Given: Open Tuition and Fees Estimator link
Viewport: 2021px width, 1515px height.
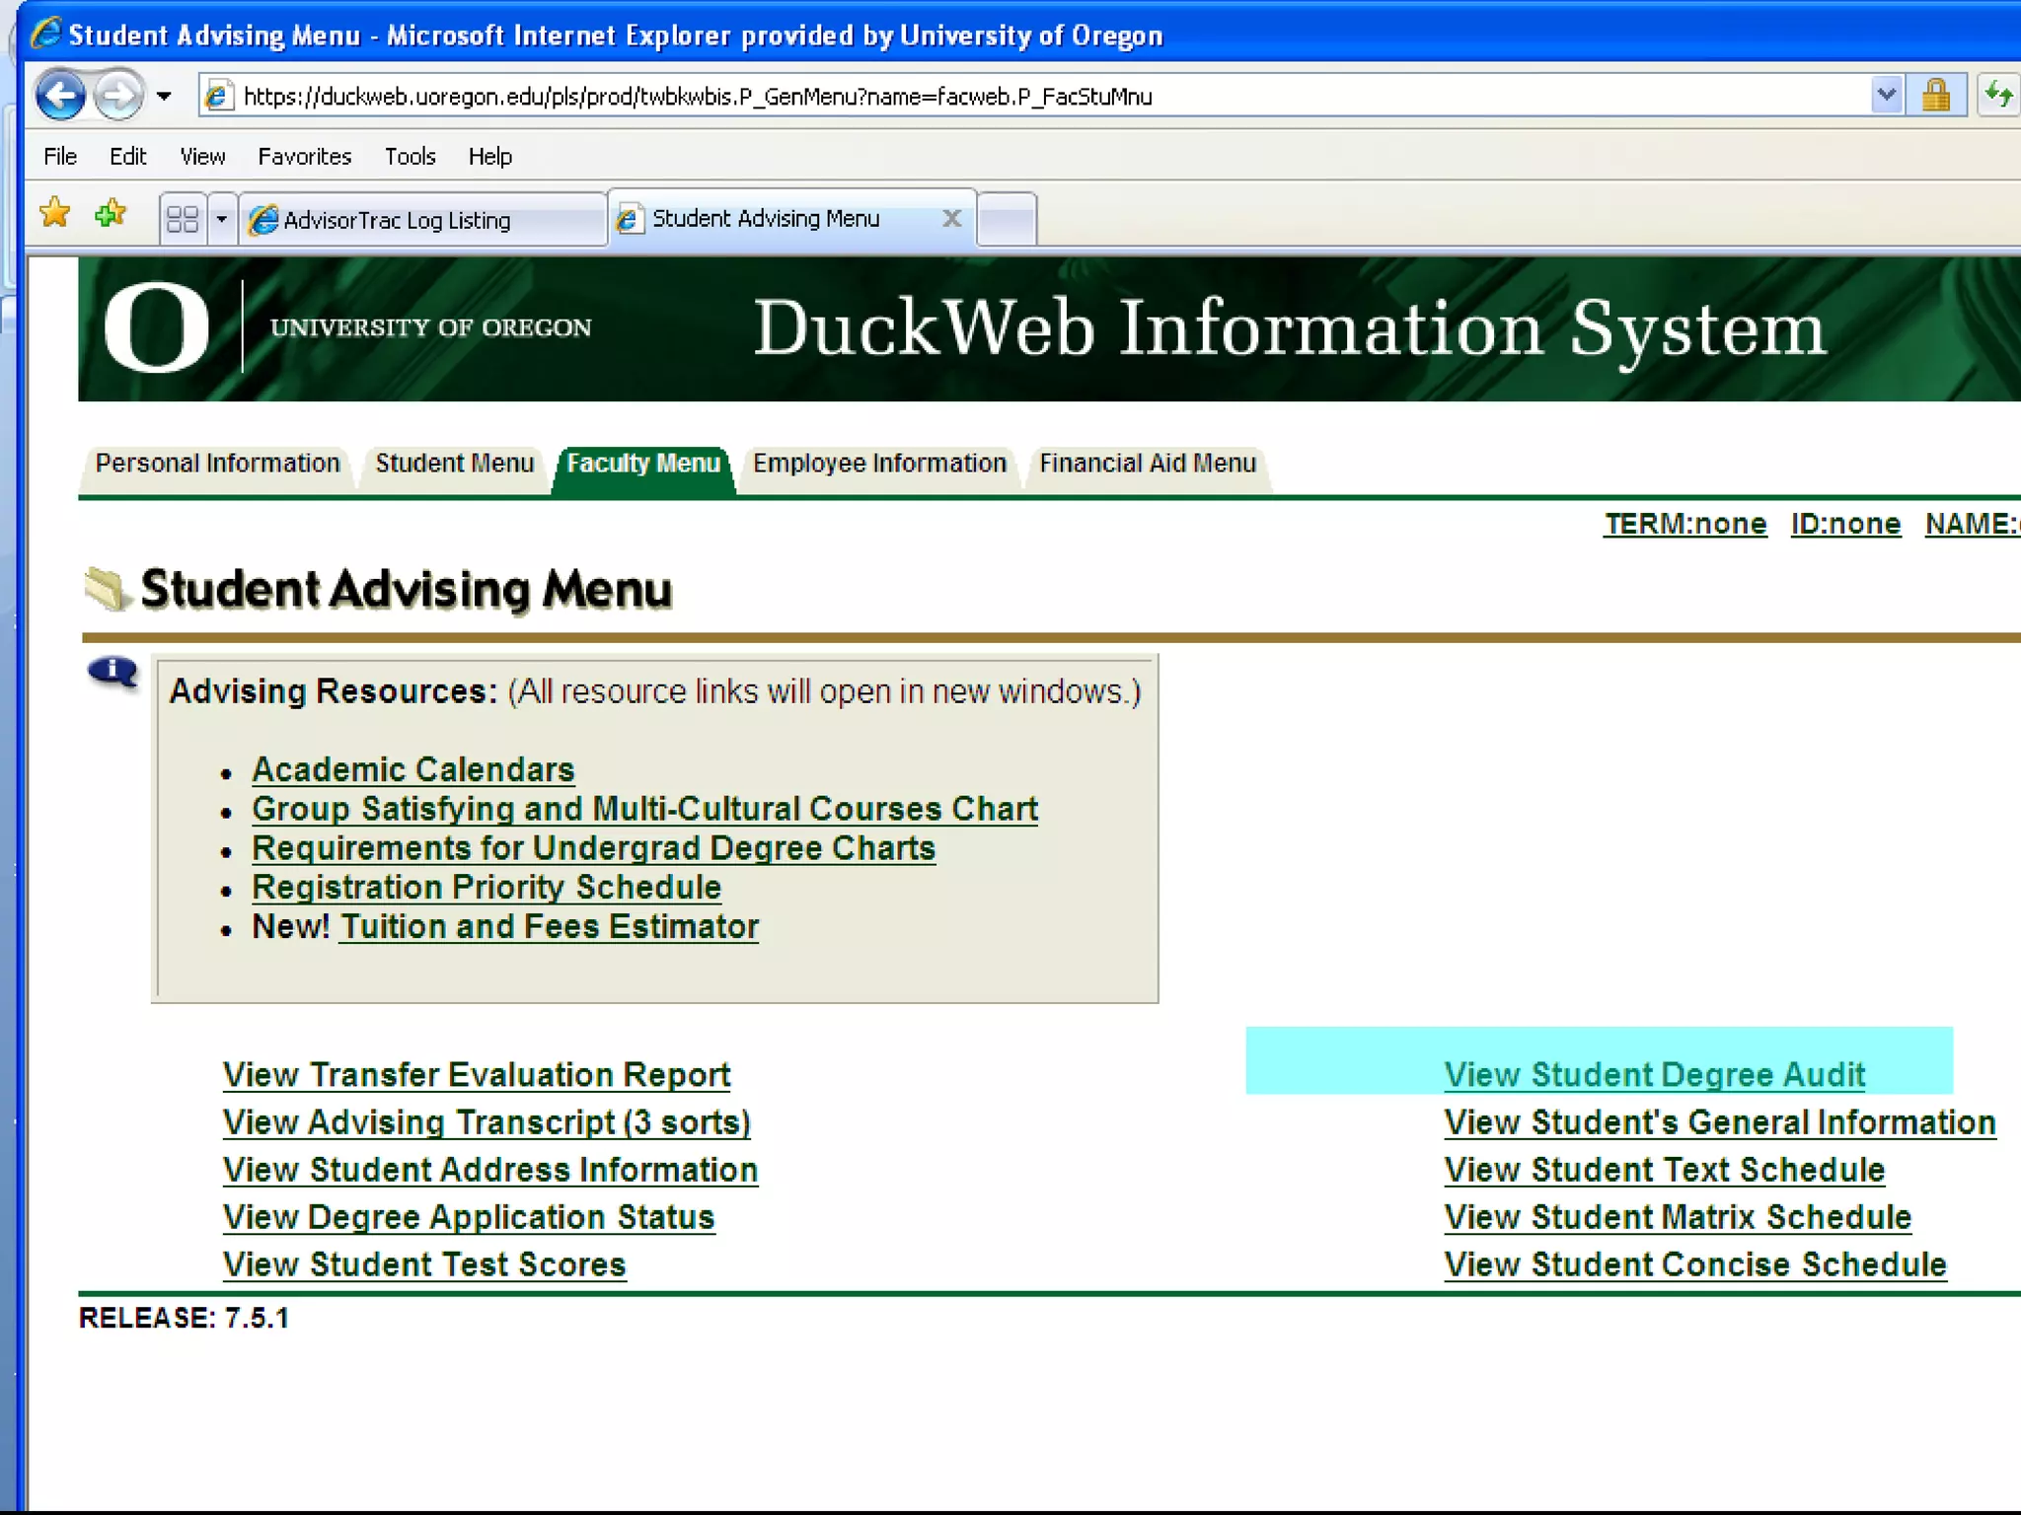Looking at the screenshot, I should point(549,927).
